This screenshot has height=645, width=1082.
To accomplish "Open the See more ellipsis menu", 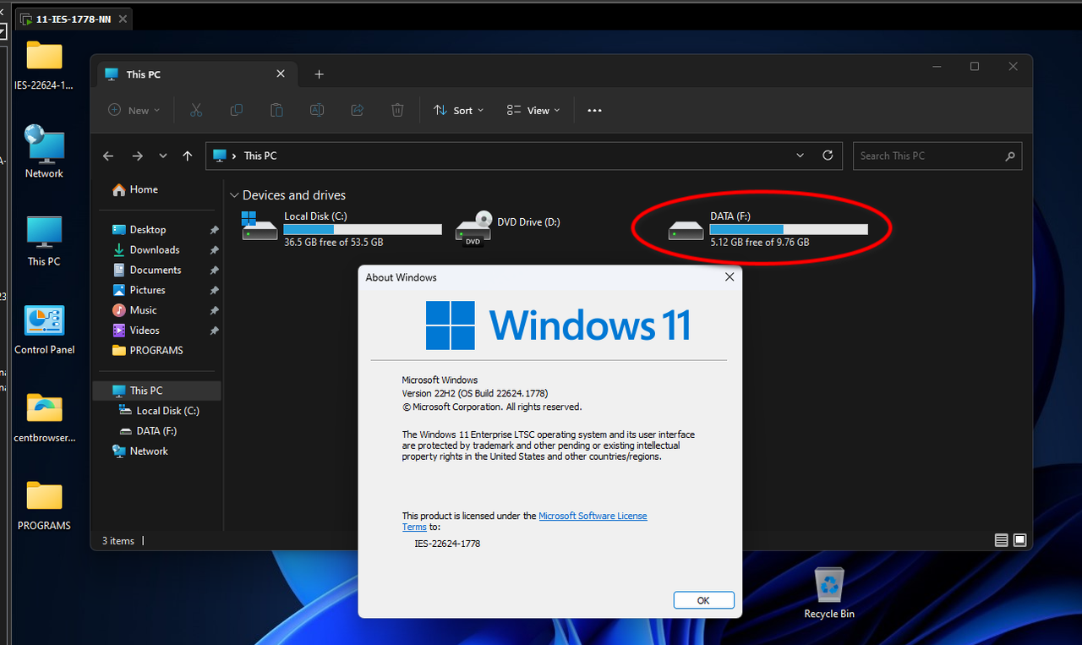I will (594, 110).
